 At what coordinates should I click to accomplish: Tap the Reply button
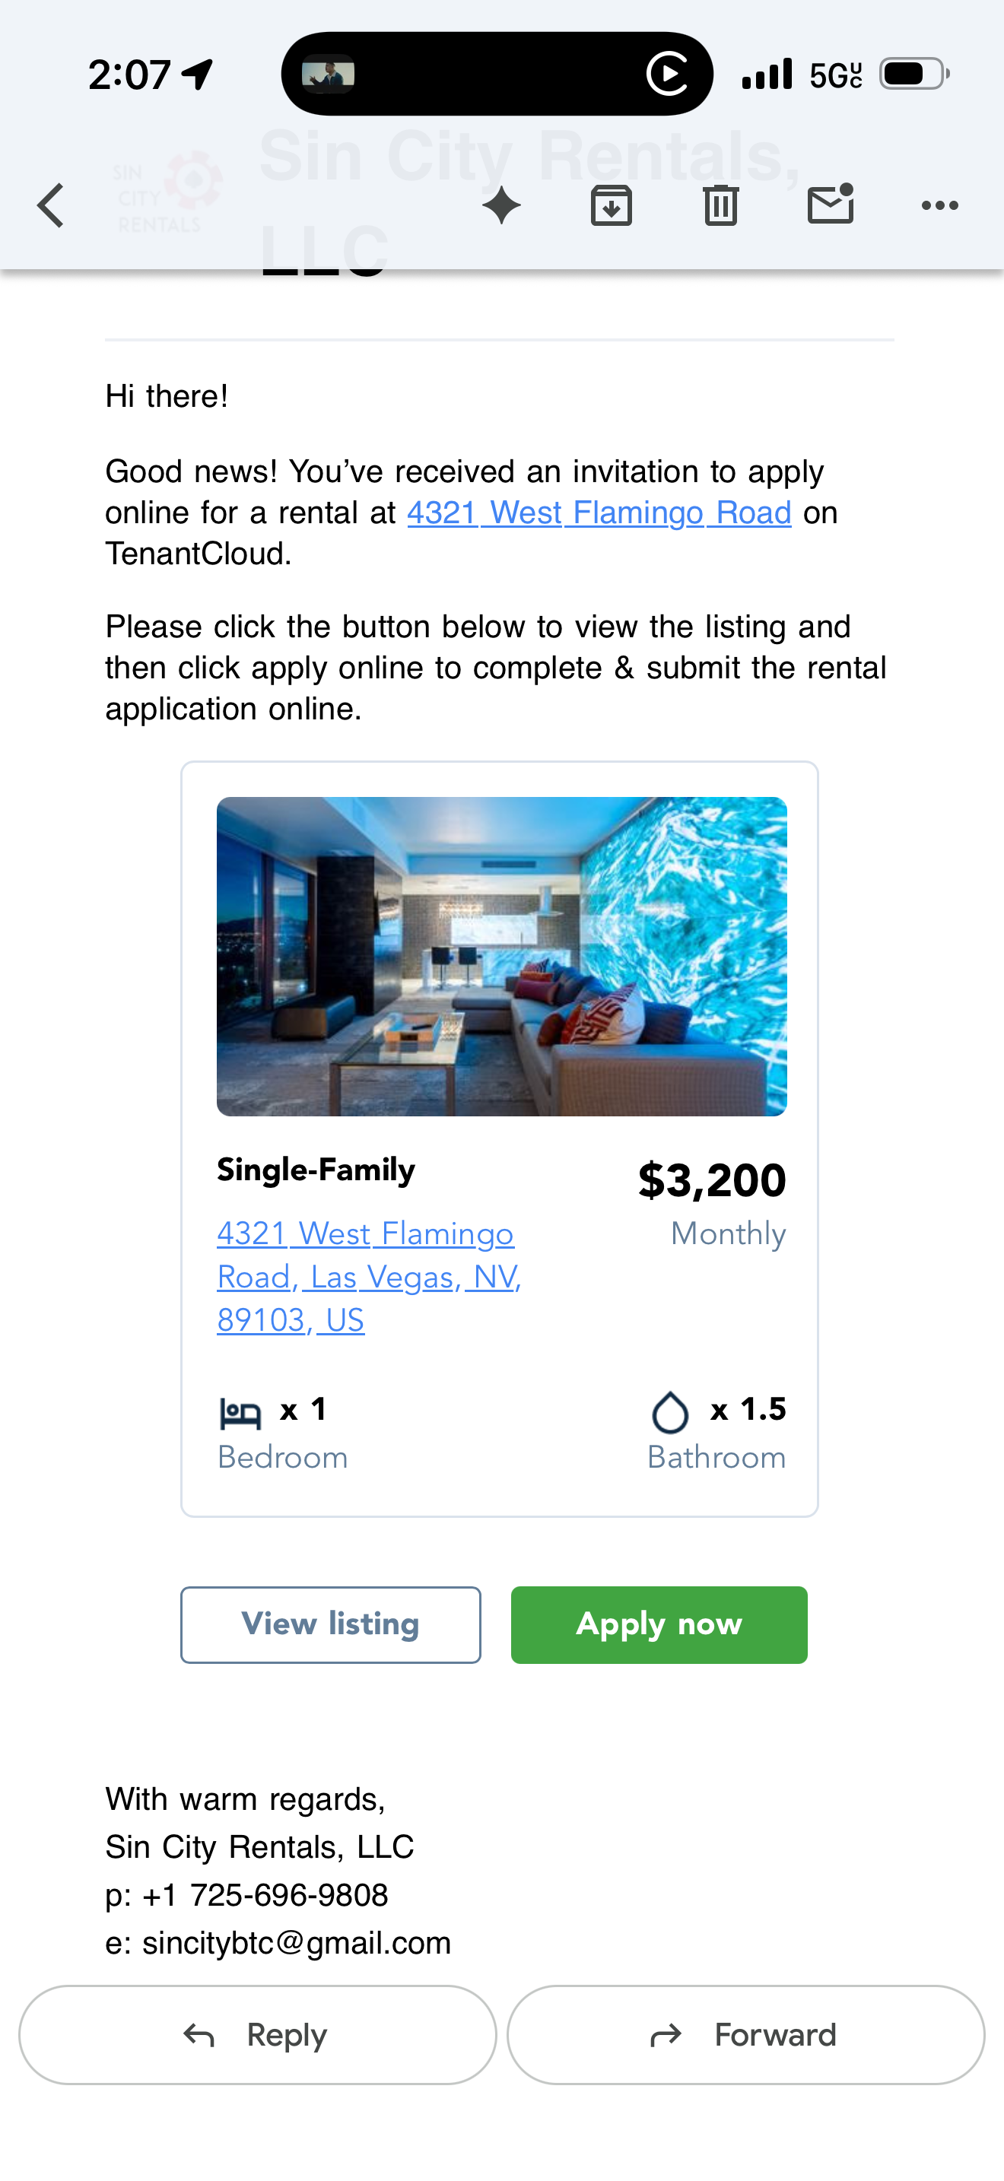coord(257,2034)
